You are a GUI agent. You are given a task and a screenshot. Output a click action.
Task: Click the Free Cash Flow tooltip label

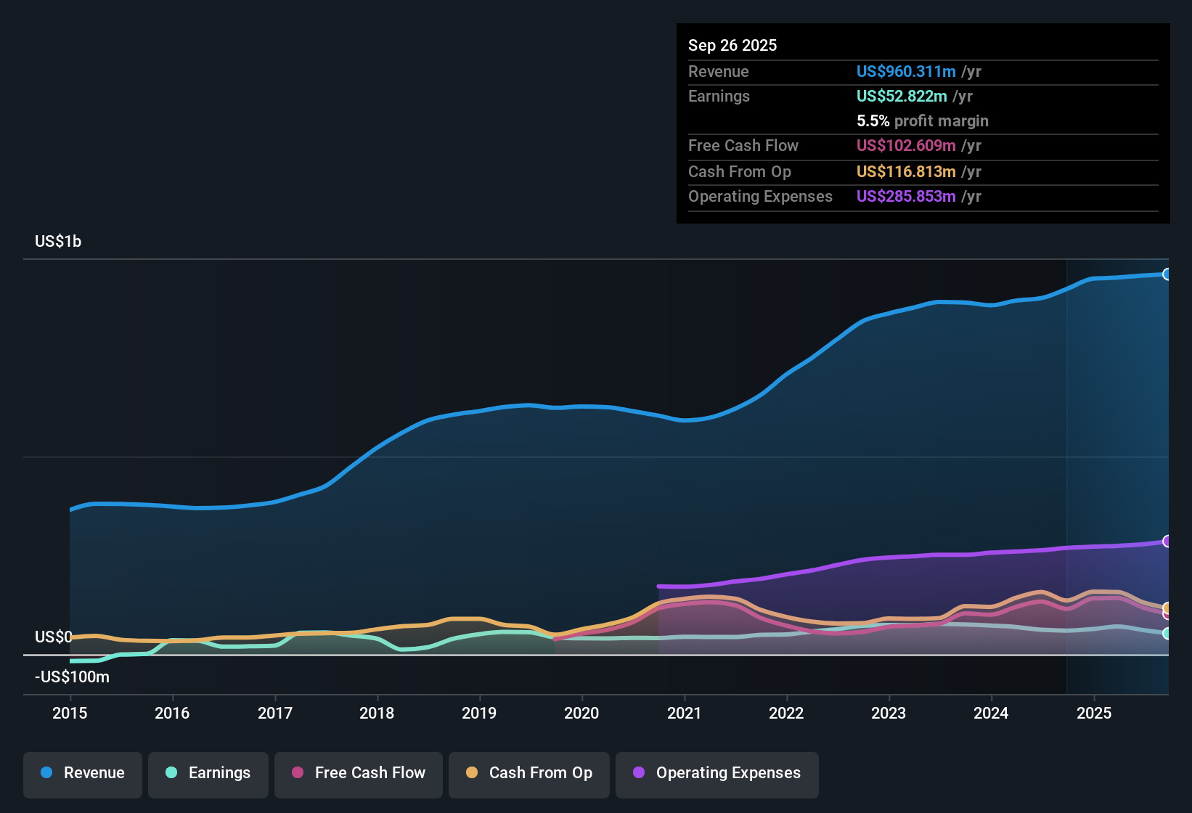(x=743, y=145)
